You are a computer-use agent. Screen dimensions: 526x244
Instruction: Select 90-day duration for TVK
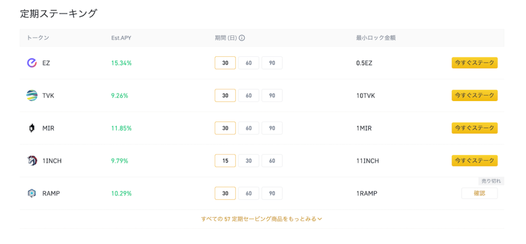pos(272,95)
